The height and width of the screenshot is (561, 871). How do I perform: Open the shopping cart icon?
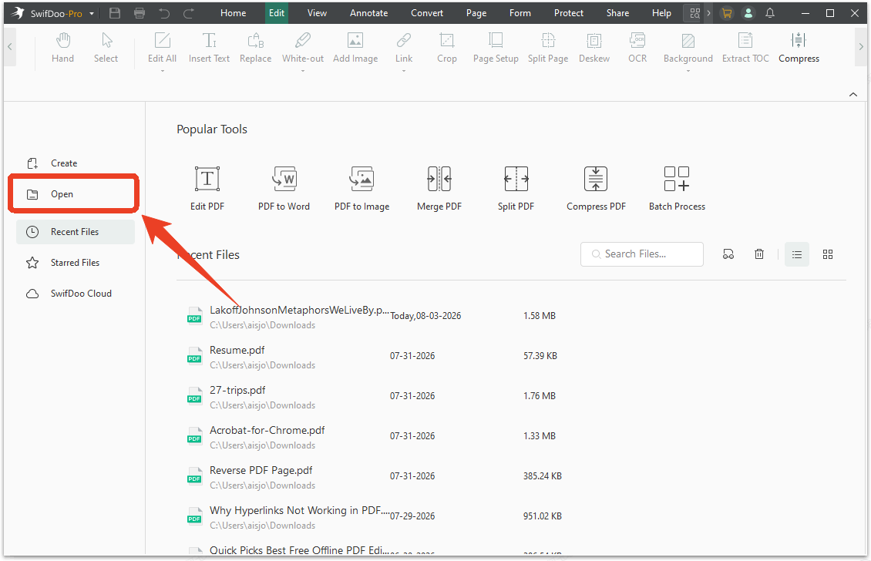[x=727, y=13]
